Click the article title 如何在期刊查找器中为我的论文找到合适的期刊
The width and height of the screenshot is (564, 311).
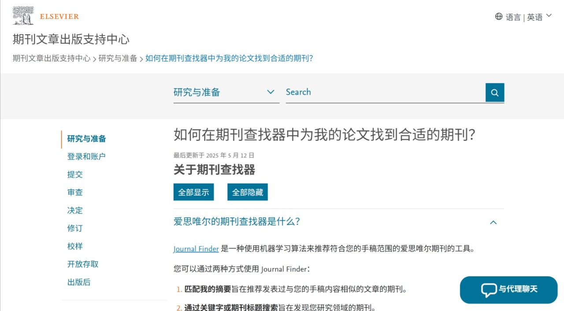[324, 135]
